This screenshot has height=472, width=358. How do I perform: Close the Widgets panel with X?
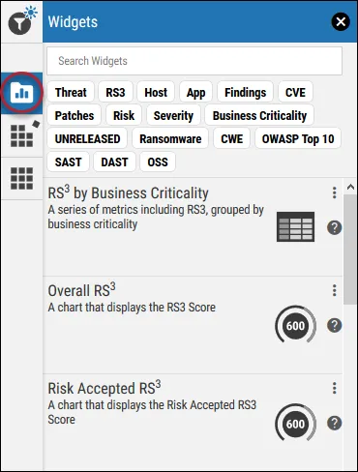(x=341, y=22)
